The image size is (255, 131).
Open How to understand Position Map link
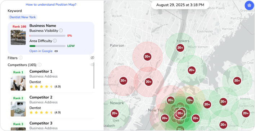point(51,5)
